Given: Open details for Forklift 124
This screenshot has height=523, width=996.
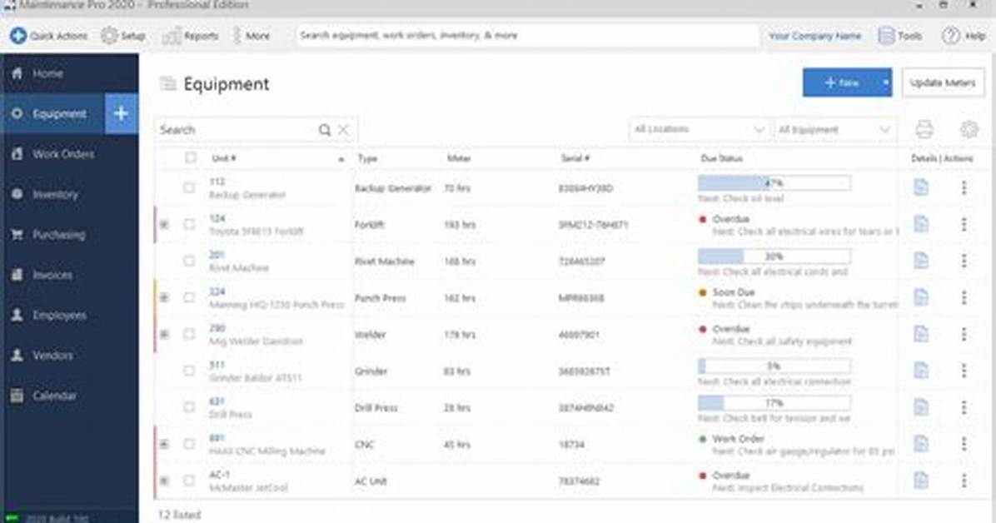Looking at the screenshot, I should (921, 224).
